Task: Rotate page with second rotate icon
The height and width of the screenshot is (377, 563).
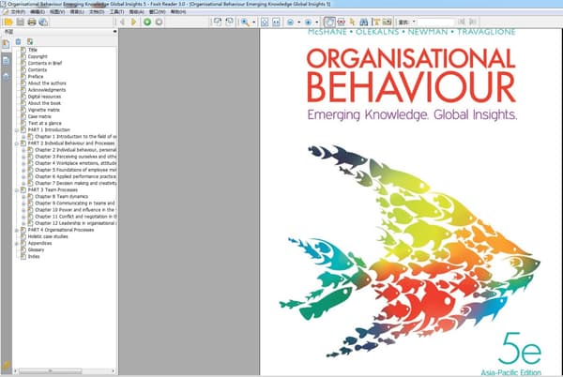Action: [x=229, y=22]
